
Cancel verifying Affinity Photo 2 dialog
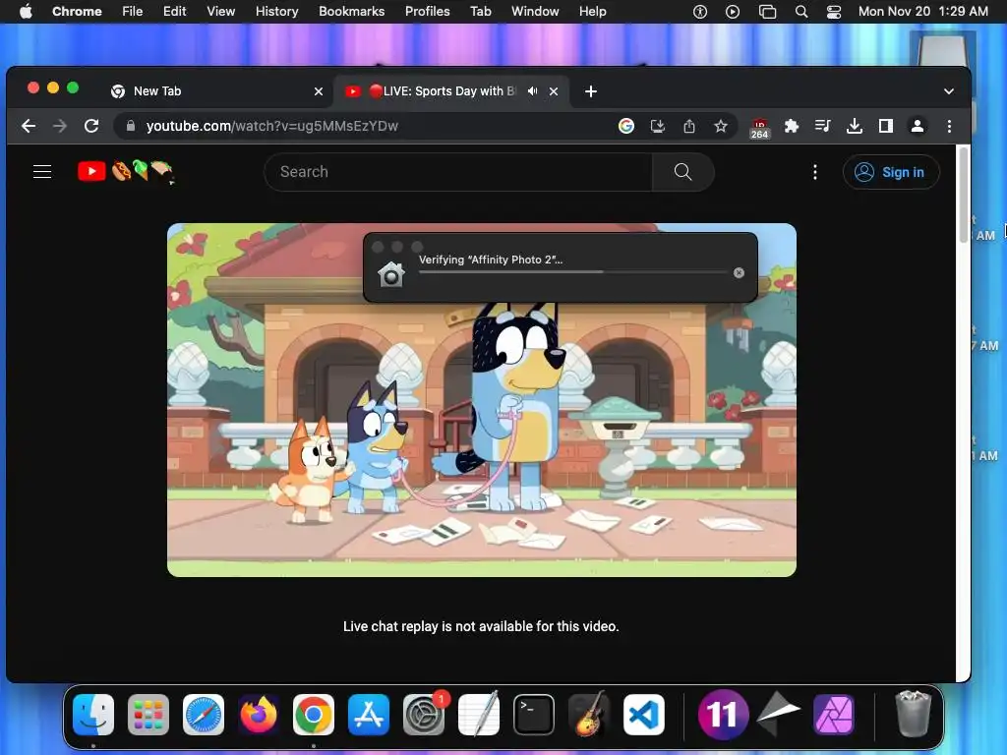739,272
